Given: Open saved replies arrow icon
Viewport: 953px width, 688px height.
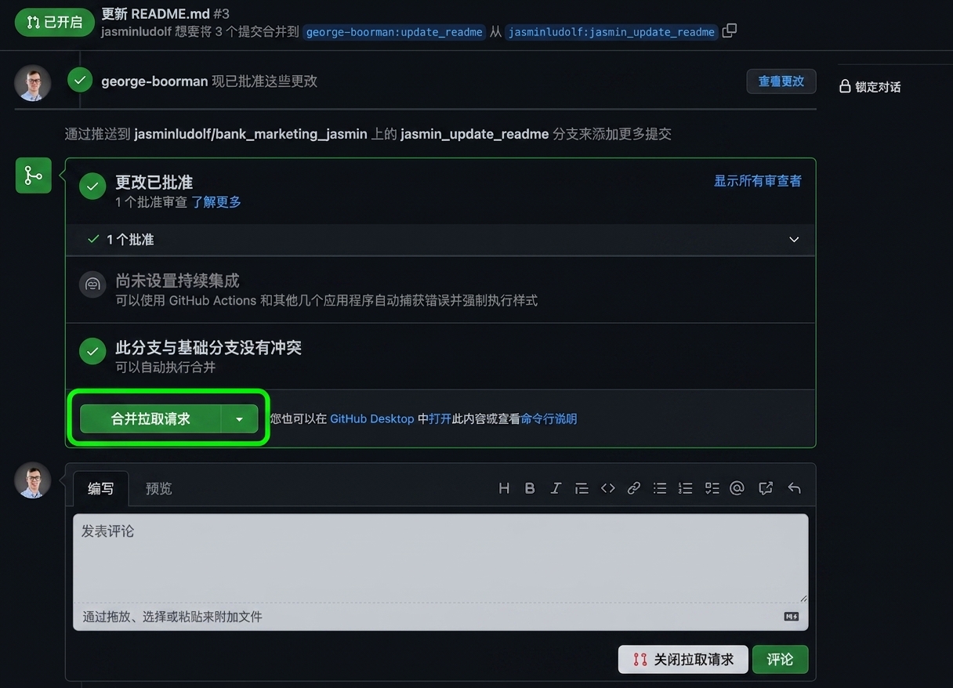Looking at the screenshot, I should pos(794,488).
